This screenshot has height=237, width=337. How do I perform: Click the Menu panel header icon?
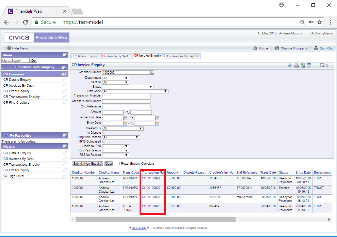[64, 55]
